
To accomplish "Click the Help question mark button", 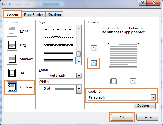I will 142,3.
